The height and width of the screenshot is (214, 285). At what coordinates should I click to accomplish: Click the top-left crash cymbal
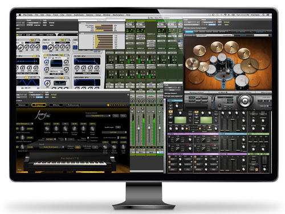[x=199, y=51]
